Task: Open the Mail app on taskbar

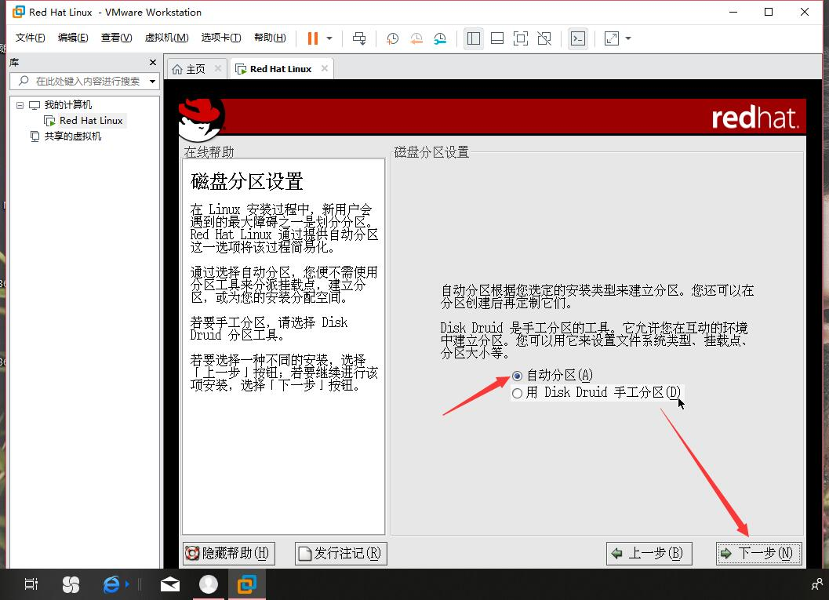Action: [169, 584]
